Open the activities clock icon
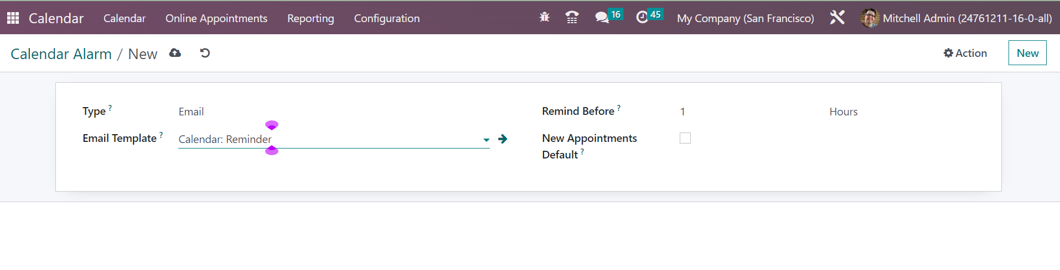Screen dimensions: 1060x270 (x=642, y=18)
